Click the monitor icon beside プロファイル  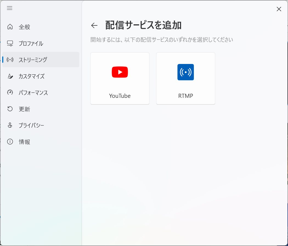click(x=10, y=43)
